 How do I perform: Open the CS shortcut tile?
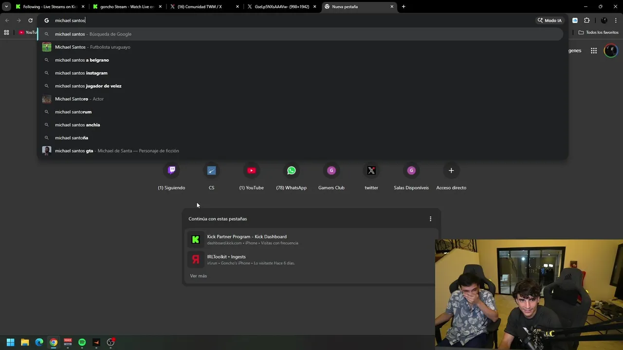pyautogui.click(x=211, y=177)
